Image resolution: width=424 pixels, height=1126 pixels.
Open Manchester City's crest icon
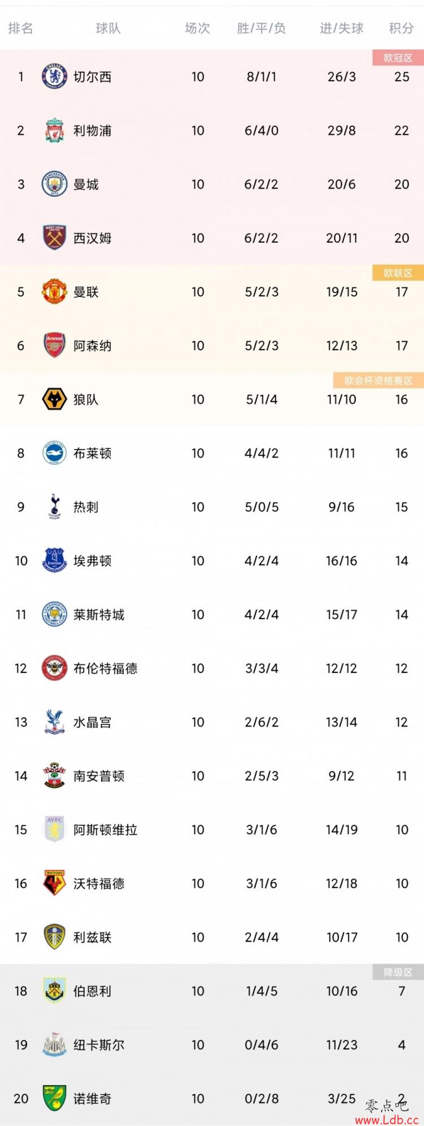pyautogui.click(x=55, y=184)
